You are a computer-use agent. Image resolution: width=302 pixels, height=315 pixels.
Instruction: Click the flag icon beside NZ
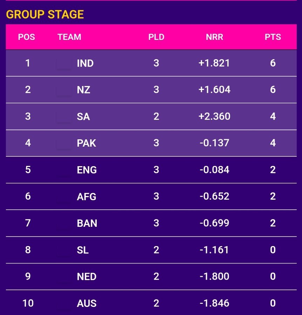point(64,90)
